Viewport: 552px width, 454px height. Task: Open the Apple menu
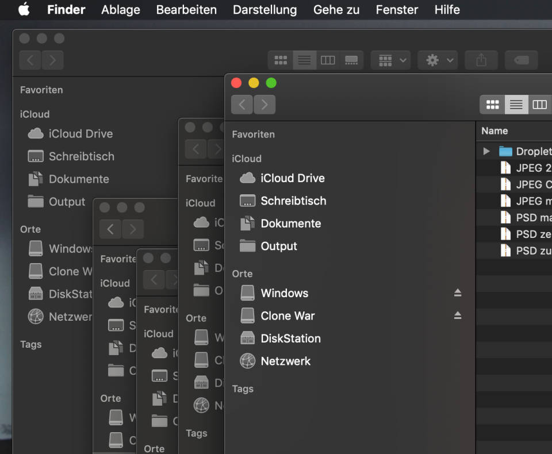pos(24,9)
